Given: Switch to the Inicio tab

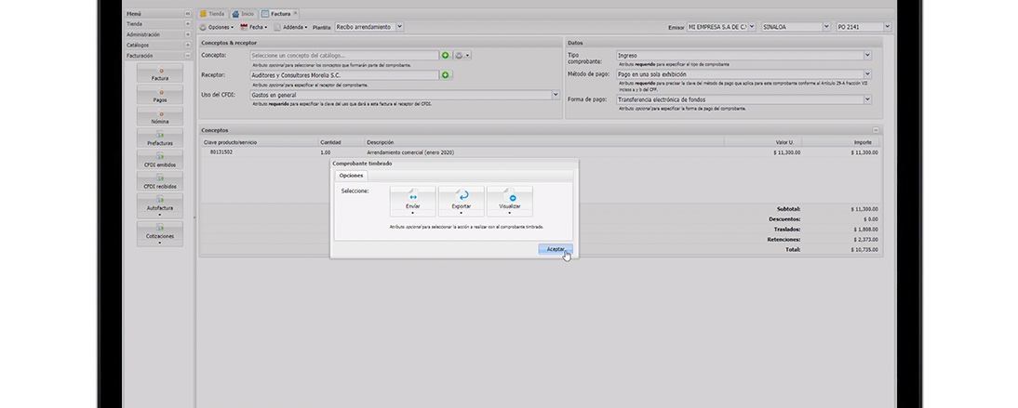Looking at the screenshot, I should coord(243,14).
